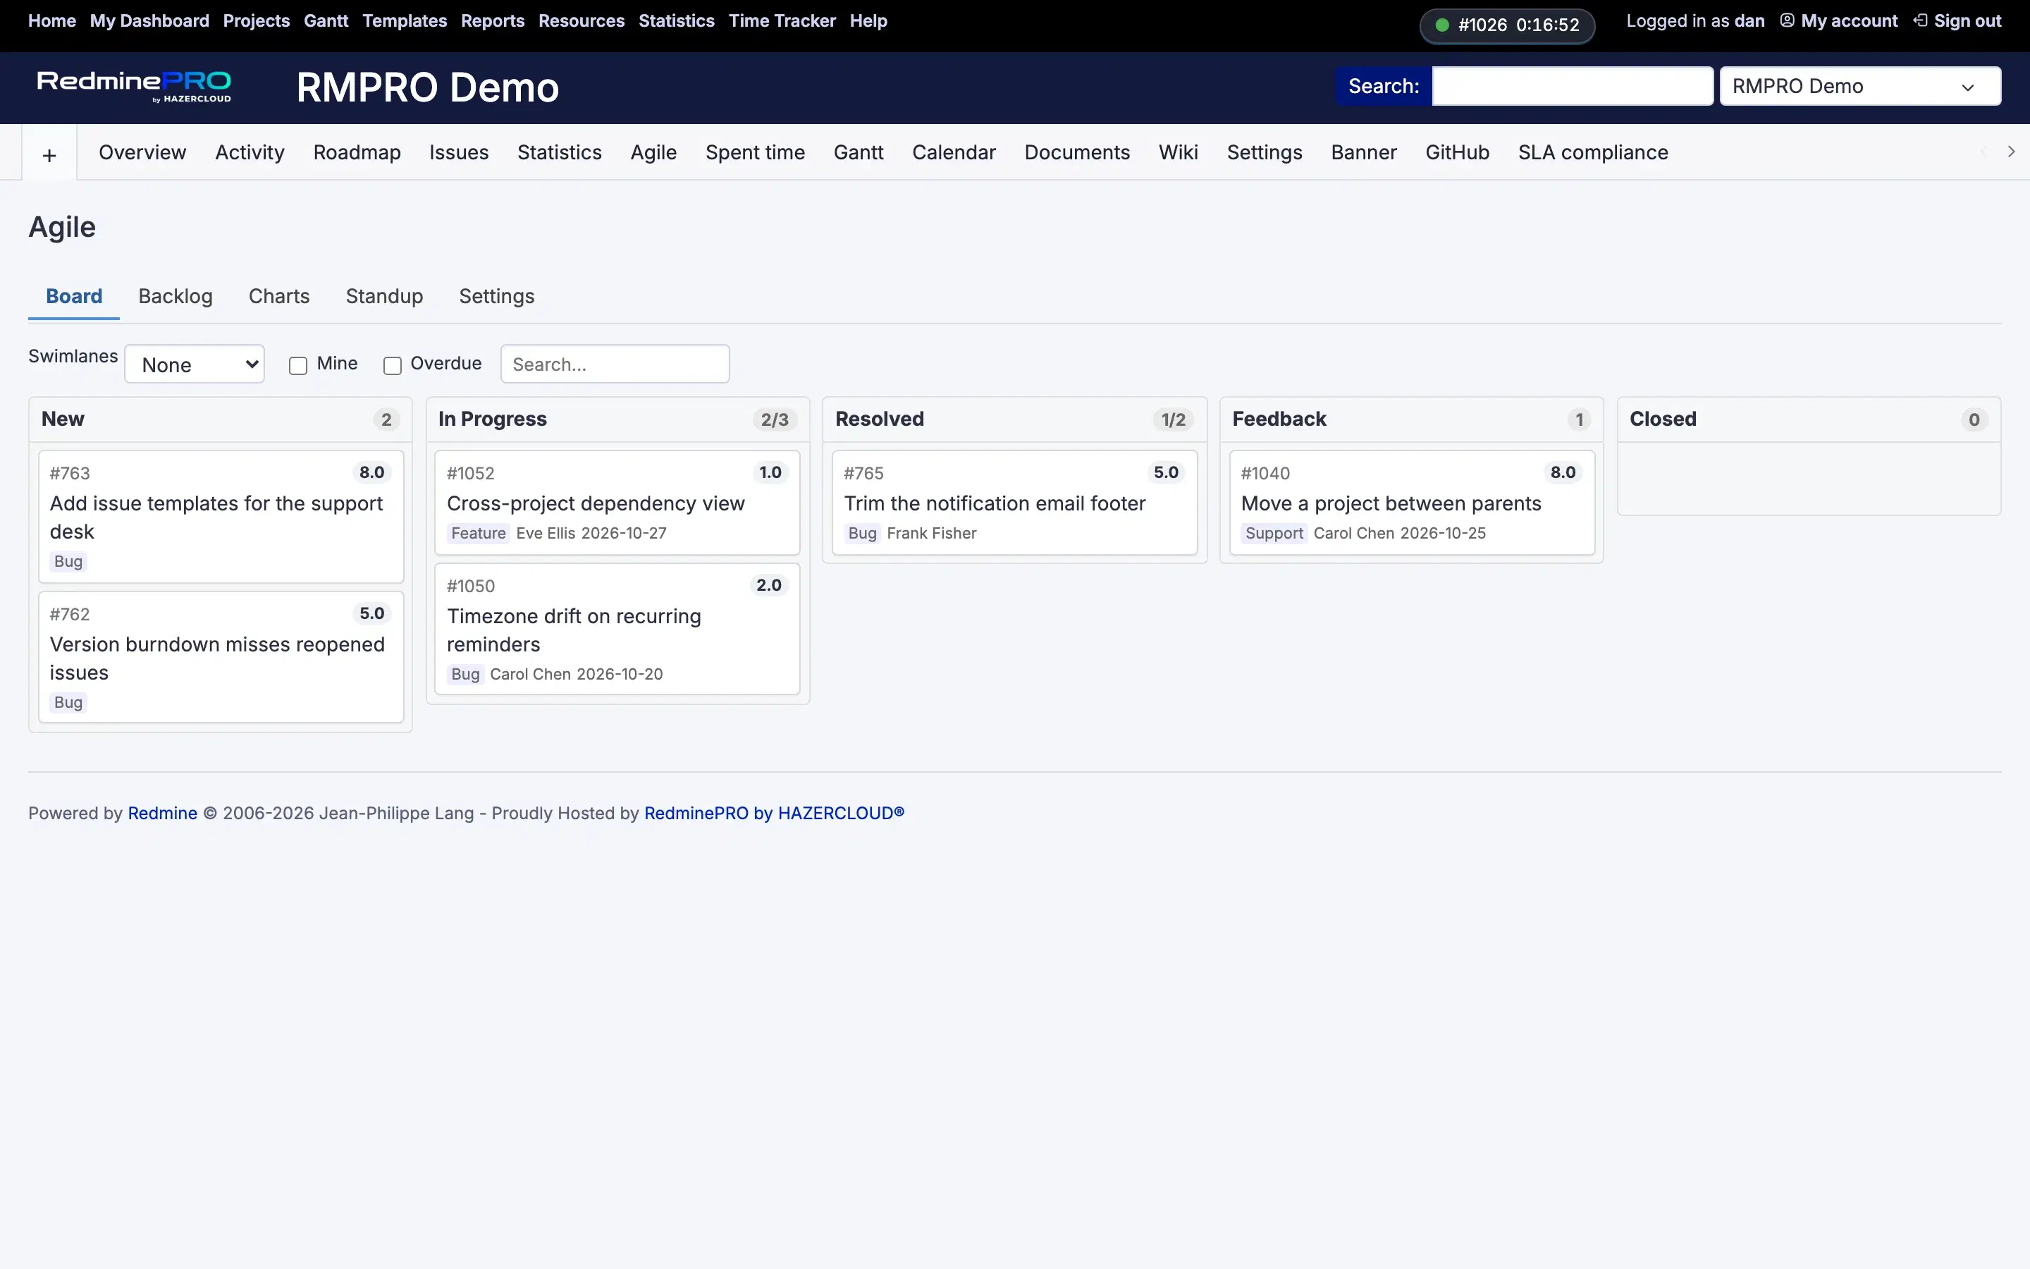This screenshot has height=1269, width=2030.
Task: Open card #1052 Cross-project dependency view
Action: (x=617, y=503)
